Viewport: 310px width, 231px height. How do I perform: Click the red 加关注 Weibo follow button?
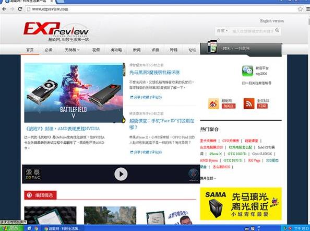point(229,106)
